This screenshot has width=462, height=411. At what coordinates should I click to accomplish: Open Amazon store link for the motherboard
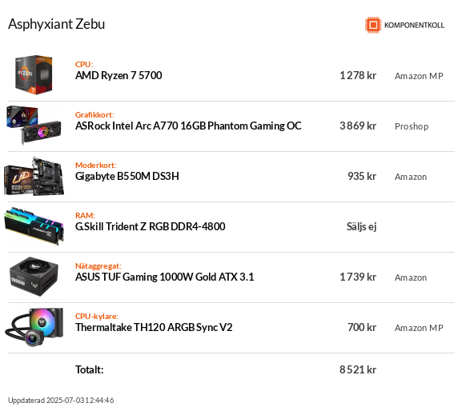(x=411, y=177)
